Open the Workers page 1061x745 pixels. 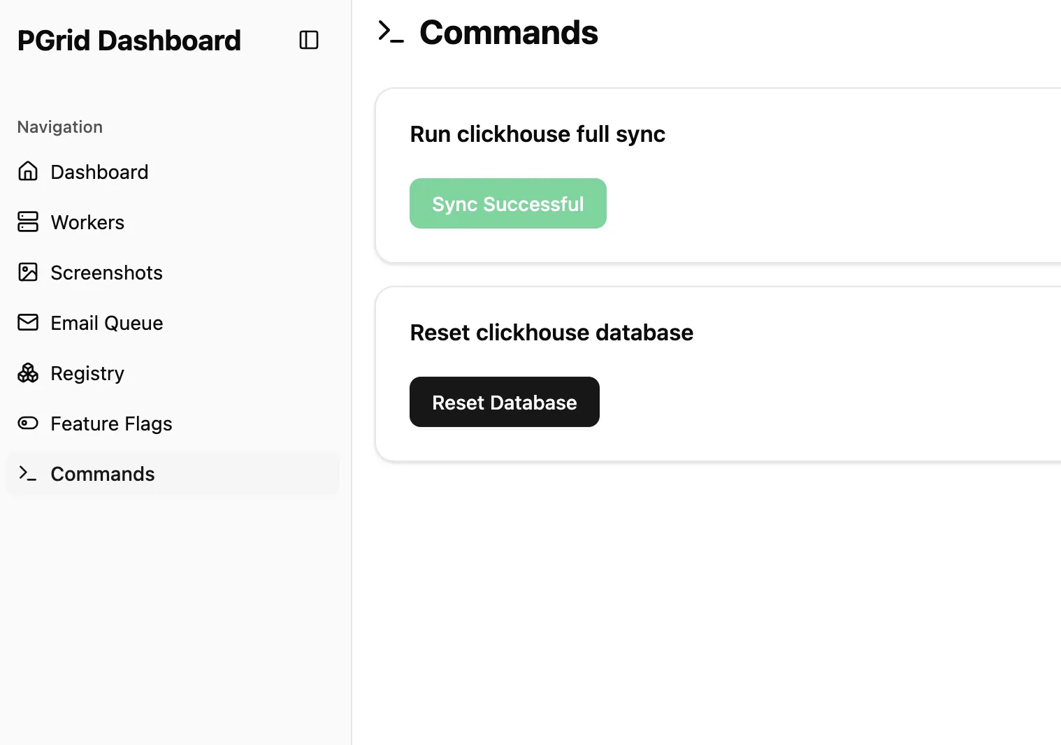pos(87,222)
